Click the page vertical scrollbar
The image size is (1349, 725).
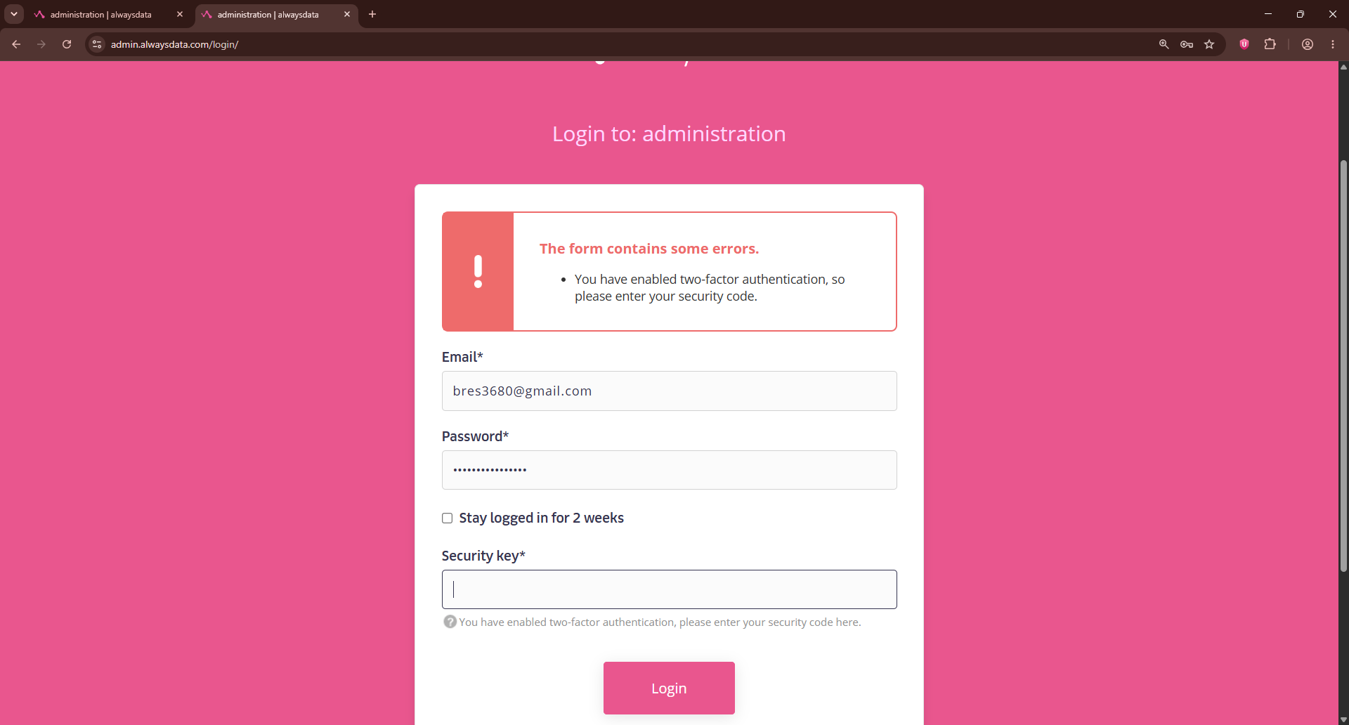click(x=1343, y=365)
